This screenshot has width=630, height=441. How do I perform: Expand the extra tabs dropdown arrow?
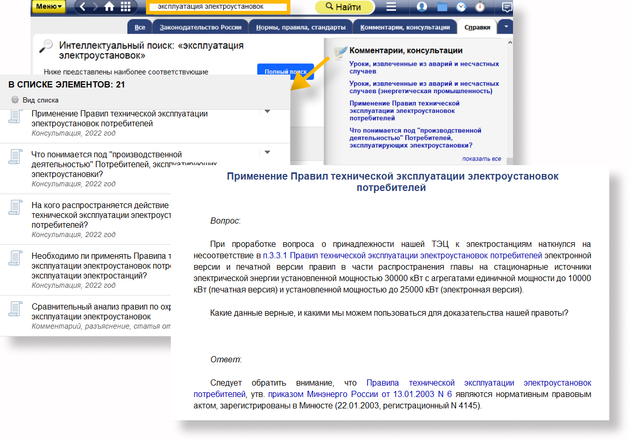[506, 27]
